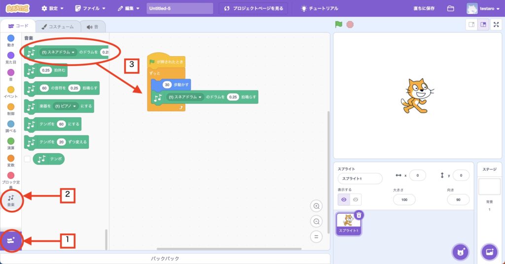Image resolution: width=505 pixels, height=264 pixels.
Task: Click the x position field
Action: pyautogui.click(x=417, y=175)
